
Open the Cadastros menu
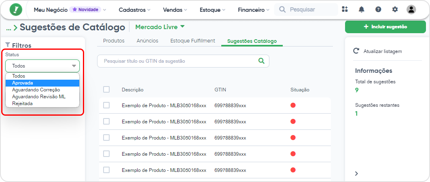134,10
